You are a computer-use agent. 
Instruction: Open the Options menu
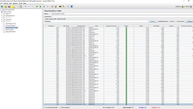tap(15, 3)
